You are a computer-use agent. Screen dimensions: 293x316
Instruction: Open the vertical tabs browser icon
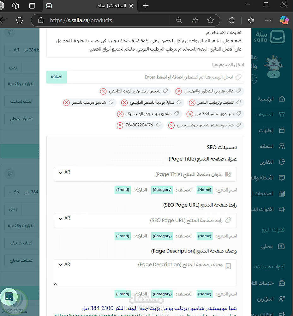click(x=32, y=6)
